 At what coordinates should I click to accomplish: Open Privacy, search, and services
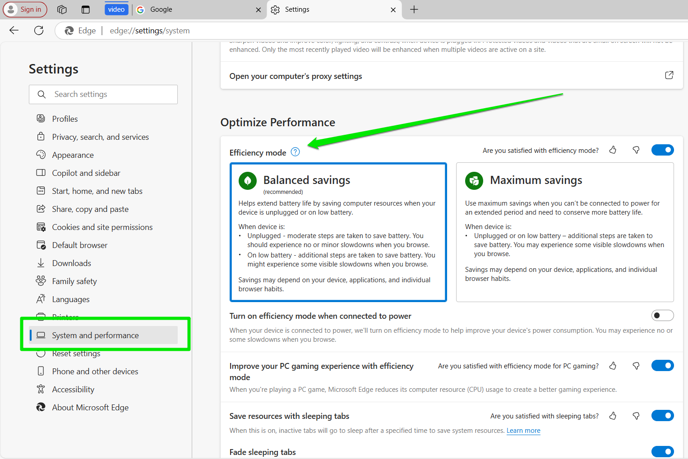click(x=103, y=137)
